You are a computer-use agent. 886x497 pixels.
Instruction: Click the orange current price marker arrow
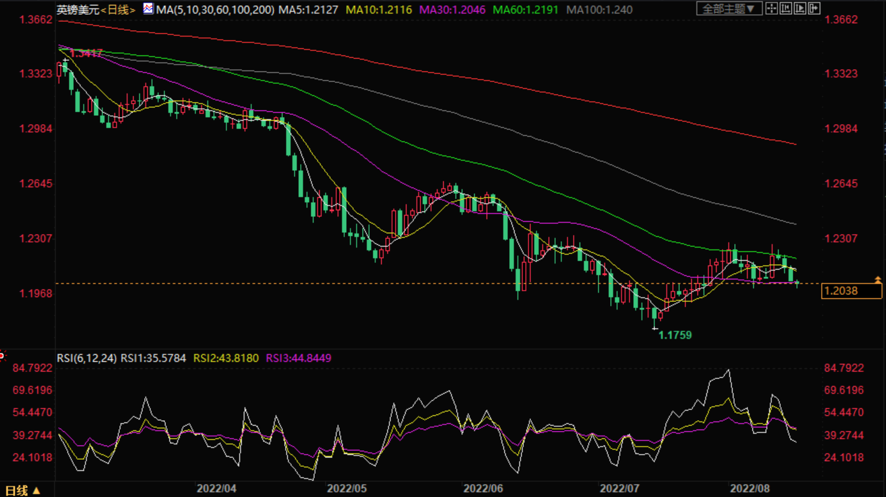coord(878,280)
